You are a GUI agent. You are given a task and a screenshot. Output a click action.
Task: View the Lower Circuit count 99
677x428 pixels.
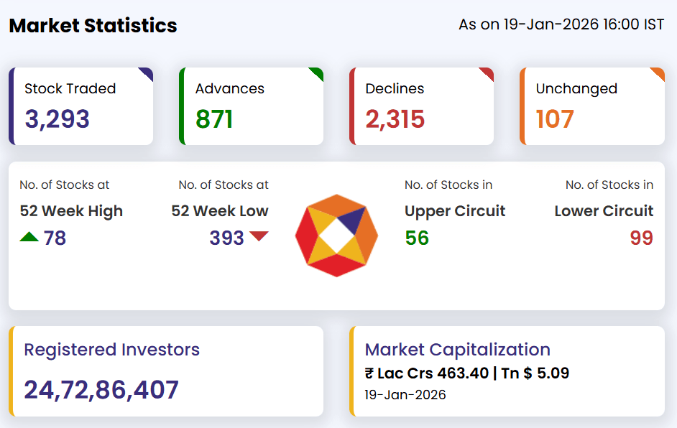641,238
